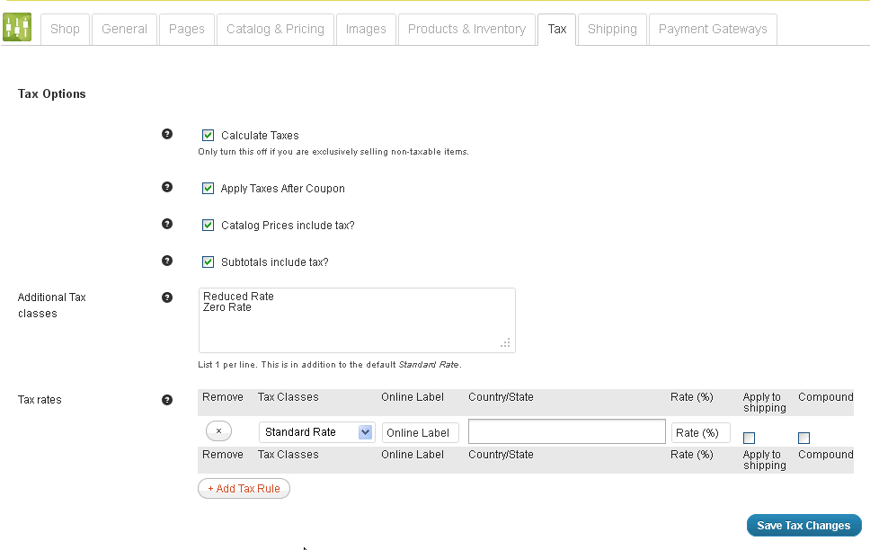Screen dimensions: 870x550
Task: Click help icon beside Subtotals include tax
Action: [x=167, y=261]
